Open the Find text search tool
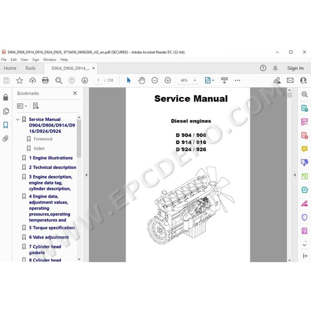 [59, 80]
